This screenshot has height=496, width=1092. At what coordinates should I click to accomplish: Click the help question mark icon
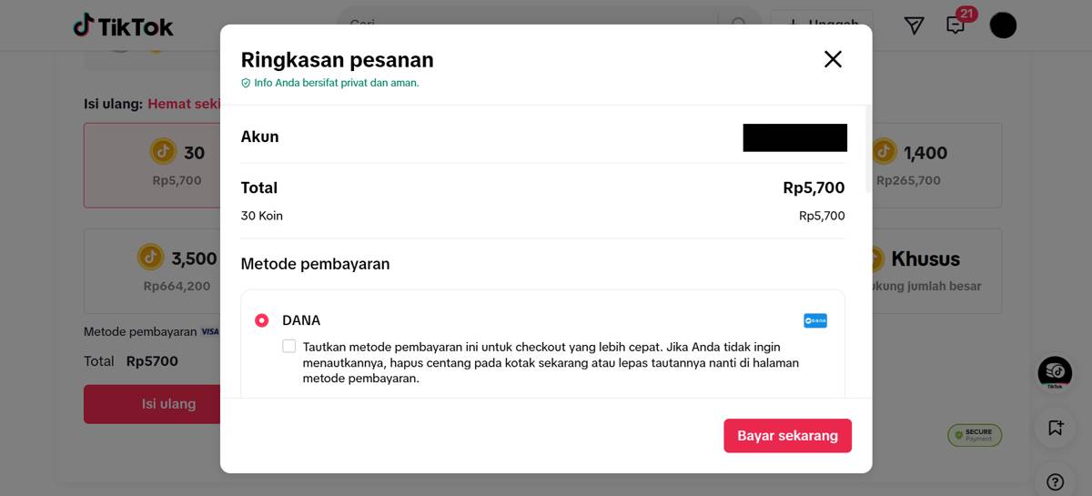point(1055,481)
